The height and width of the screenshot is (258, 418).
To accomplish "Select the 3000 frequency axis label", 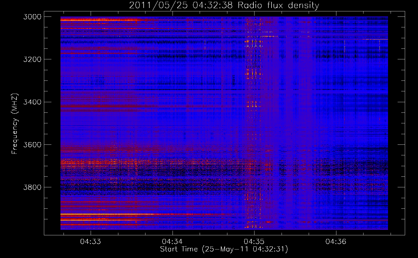I will point(32,17).
